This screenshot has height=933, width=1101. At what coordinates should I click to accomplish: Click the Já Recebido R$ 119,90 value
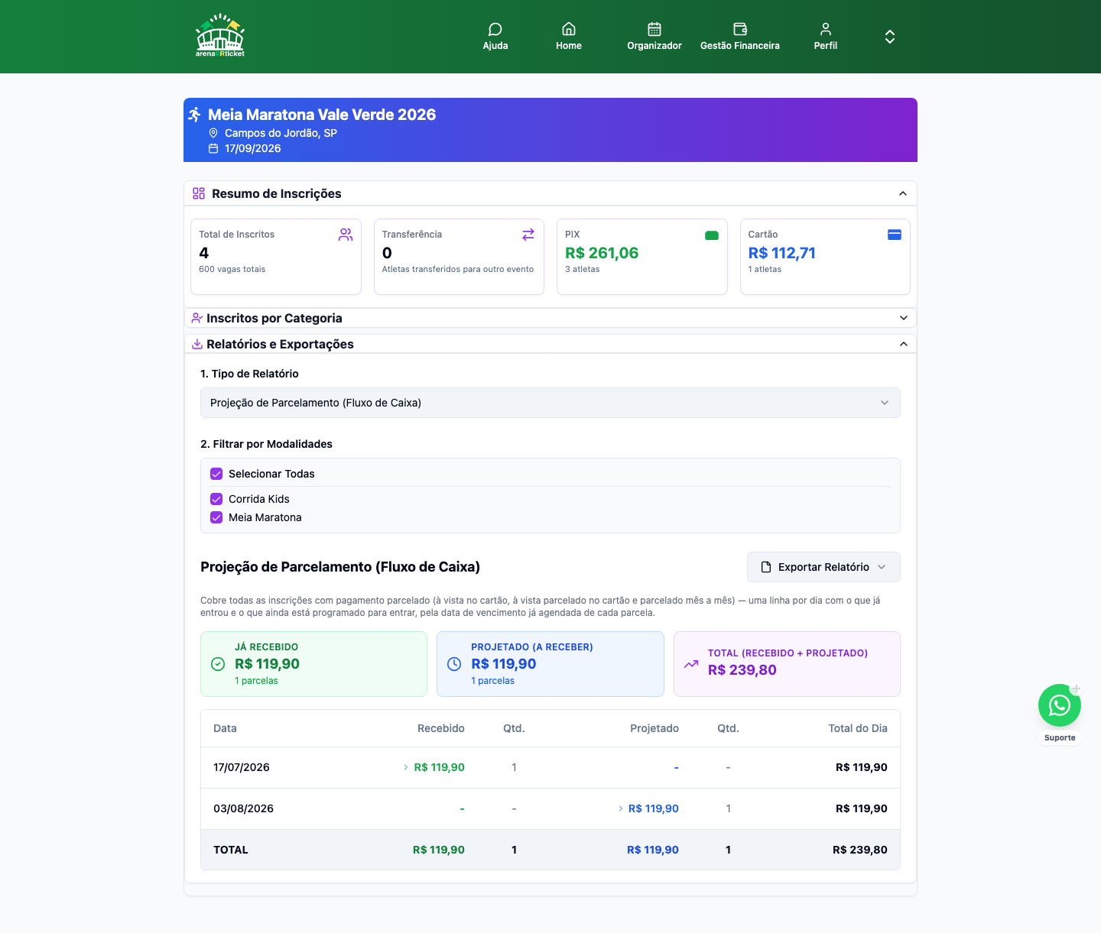pyautogui.click(x=267, y=664)
